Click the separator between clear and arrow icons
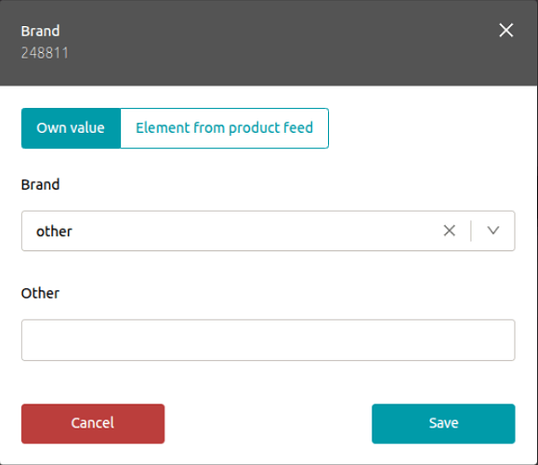 click(x=471, y=231)
